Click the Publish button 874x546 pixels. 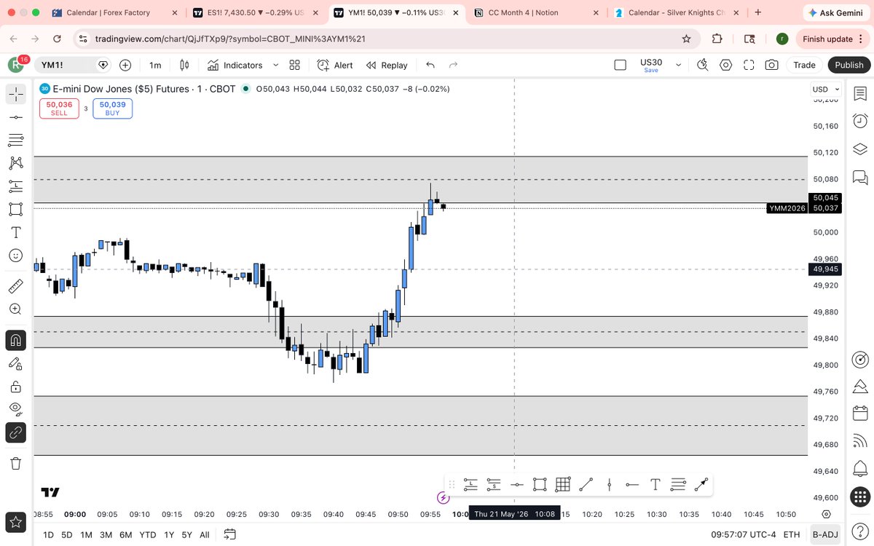pos(849,65)
